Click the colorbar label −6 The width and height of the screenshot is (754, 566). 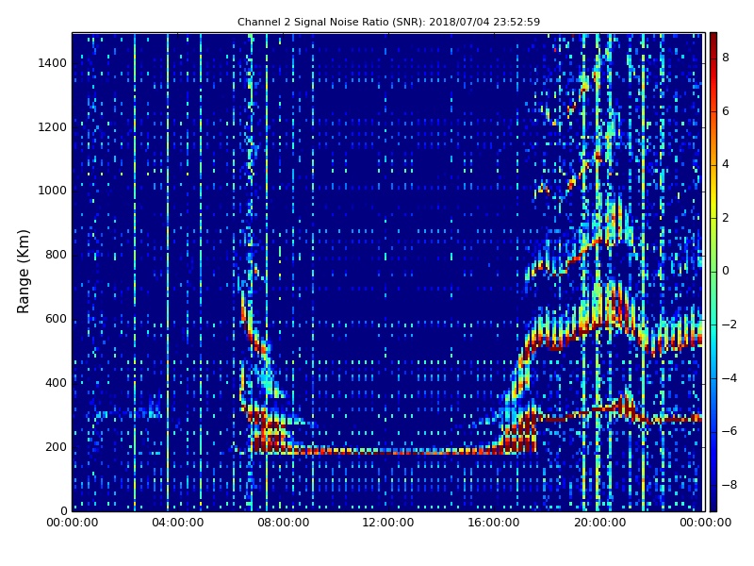tap(729, 431)
